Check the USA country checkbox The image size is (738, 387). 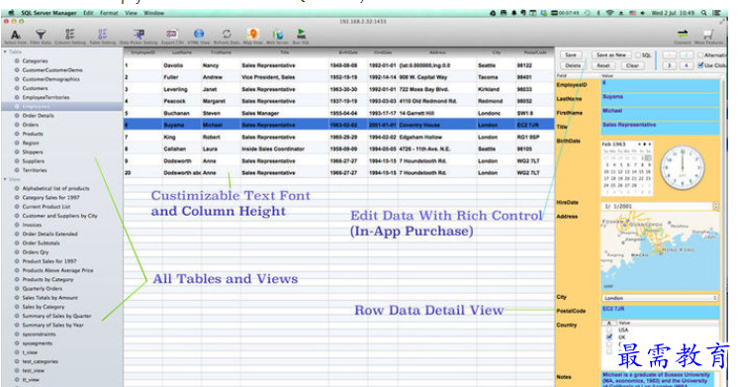pyautogui.click(x=609, y=330)
